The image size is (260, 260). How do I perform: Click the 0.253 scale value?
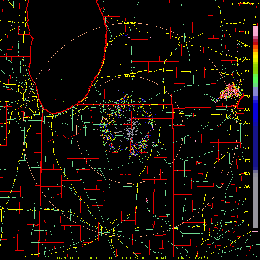[x=245, y=212]
